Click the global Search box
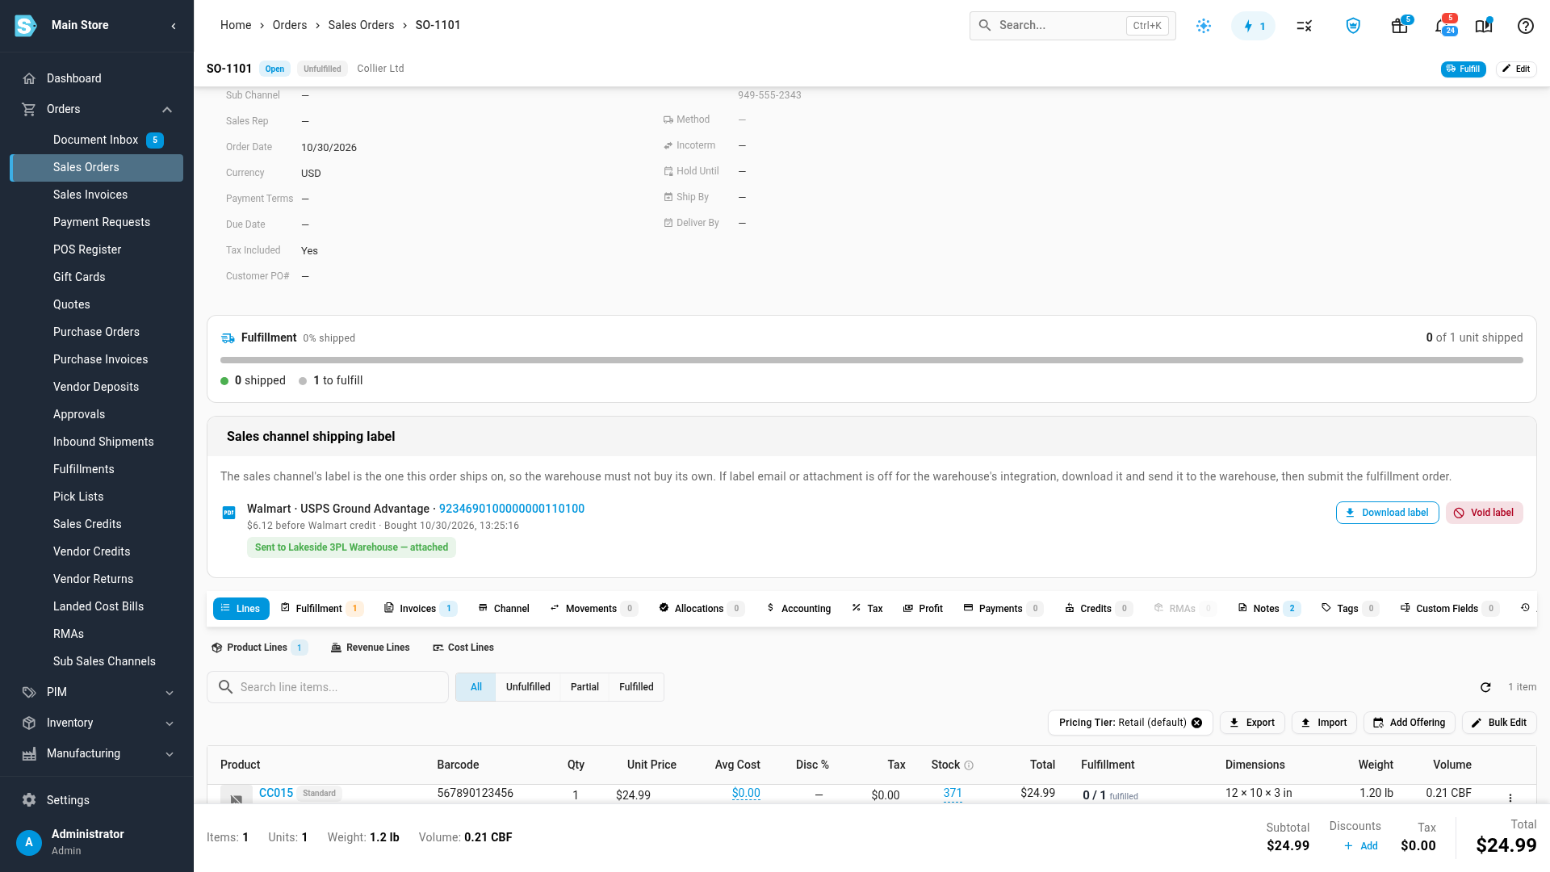Screen dimensions: 1550x872 [x=1072, y=26]
